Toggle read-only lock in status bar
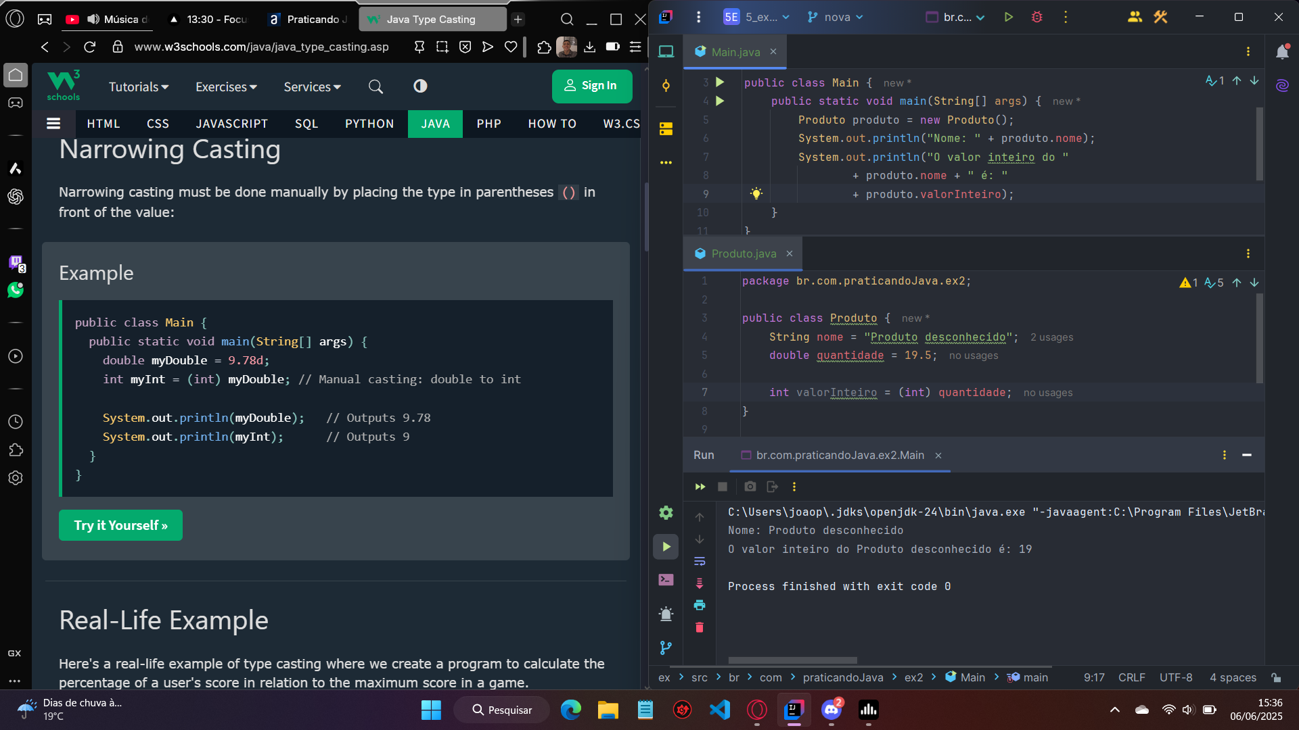The height and width of the screenshot is (730, 1299). point(1276,677)
